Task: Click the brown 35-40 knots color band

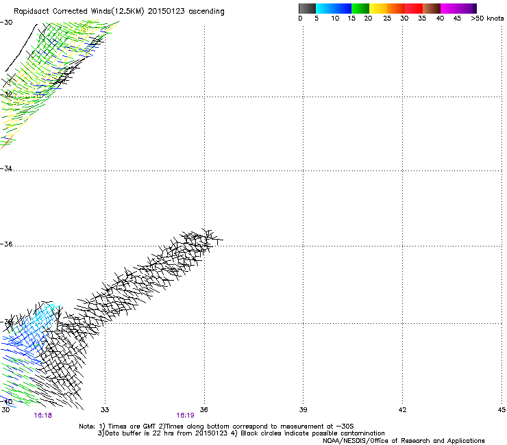Action: 432,8
